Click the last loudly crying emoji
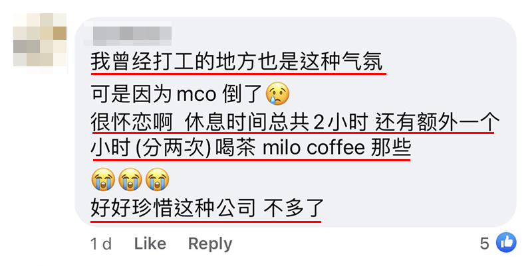Screen dimensions: 532x266 coord(157,179)
